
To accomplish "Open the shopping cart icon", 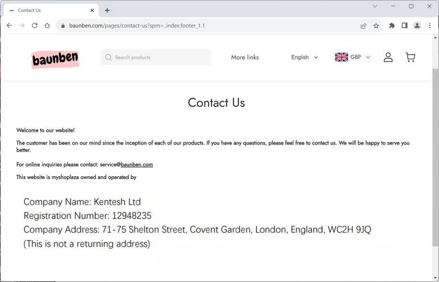I will [x=410, y=57].
